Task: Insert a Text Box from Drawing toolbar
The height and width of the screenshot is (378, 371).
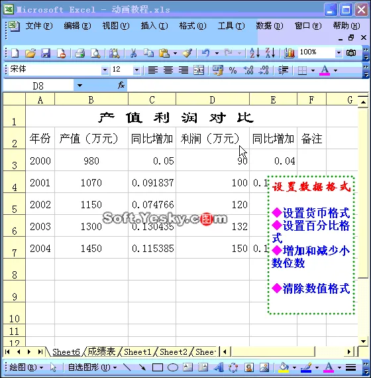Action: (x=188, y=367)
